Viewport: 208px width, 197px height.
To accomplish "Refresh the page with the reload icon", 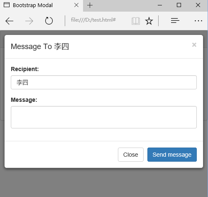I will pyautogui.click(x=49, y=21).
